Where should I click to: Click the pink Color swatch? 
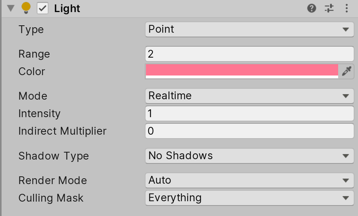pyautogui.click(x=242, y=70)
